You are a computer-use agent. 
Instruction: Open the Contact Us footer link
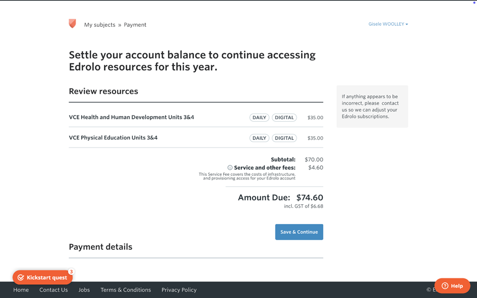click(x=53, y=290)
